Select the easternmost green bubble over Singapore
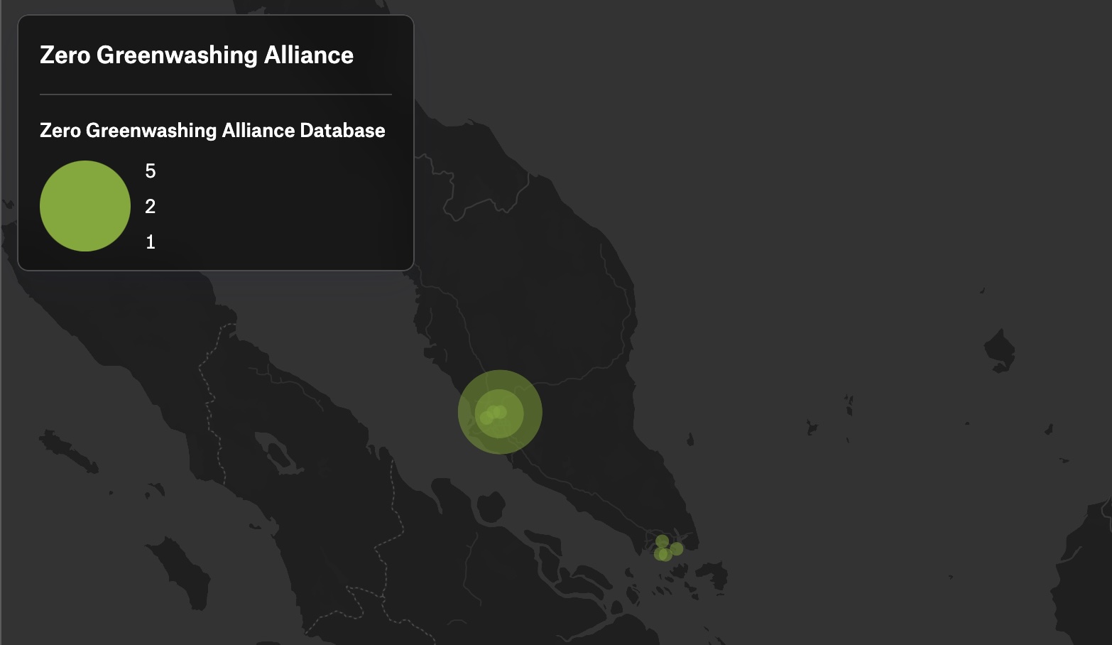This screenshot has width=1112, height=645. pyautogui.click(x=677, y=548)
